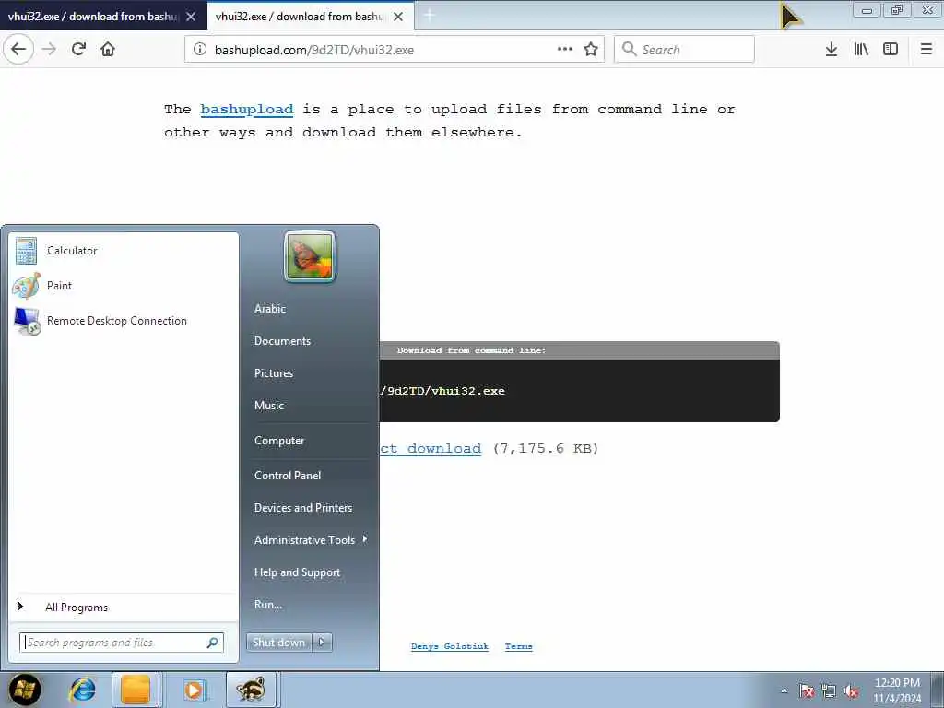Close the active vhui32.exe tab
944x708 pixels.
point(398,17)
